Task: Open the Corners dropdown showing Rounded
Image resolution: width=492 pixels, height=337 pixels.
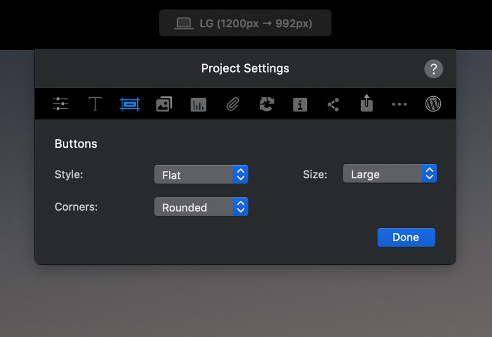Action: point(201,207)
